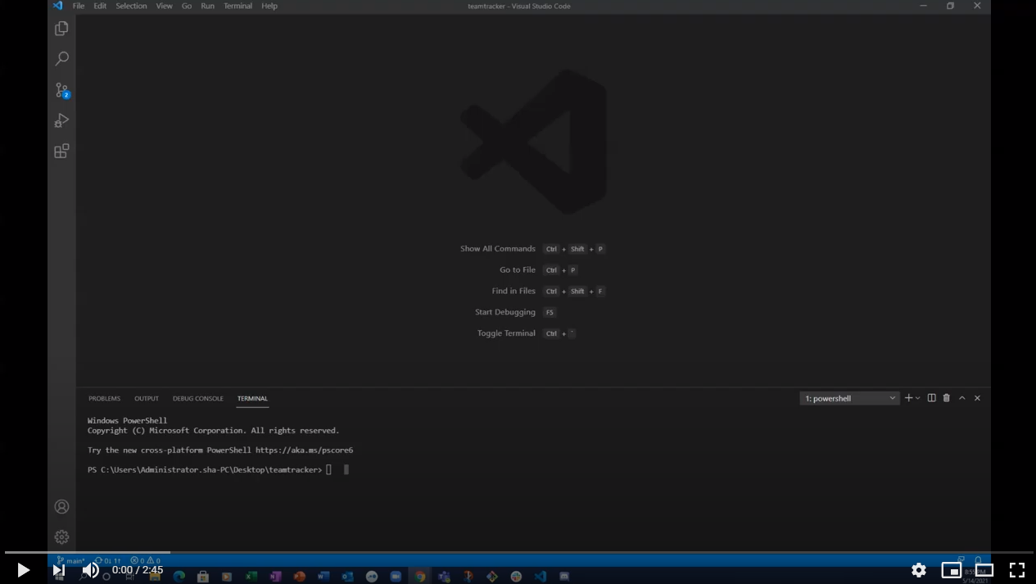Viewport: 1036px width, 584px height.
Task: Click the Excel icon on the taskbar
Action: pos(251,577)
